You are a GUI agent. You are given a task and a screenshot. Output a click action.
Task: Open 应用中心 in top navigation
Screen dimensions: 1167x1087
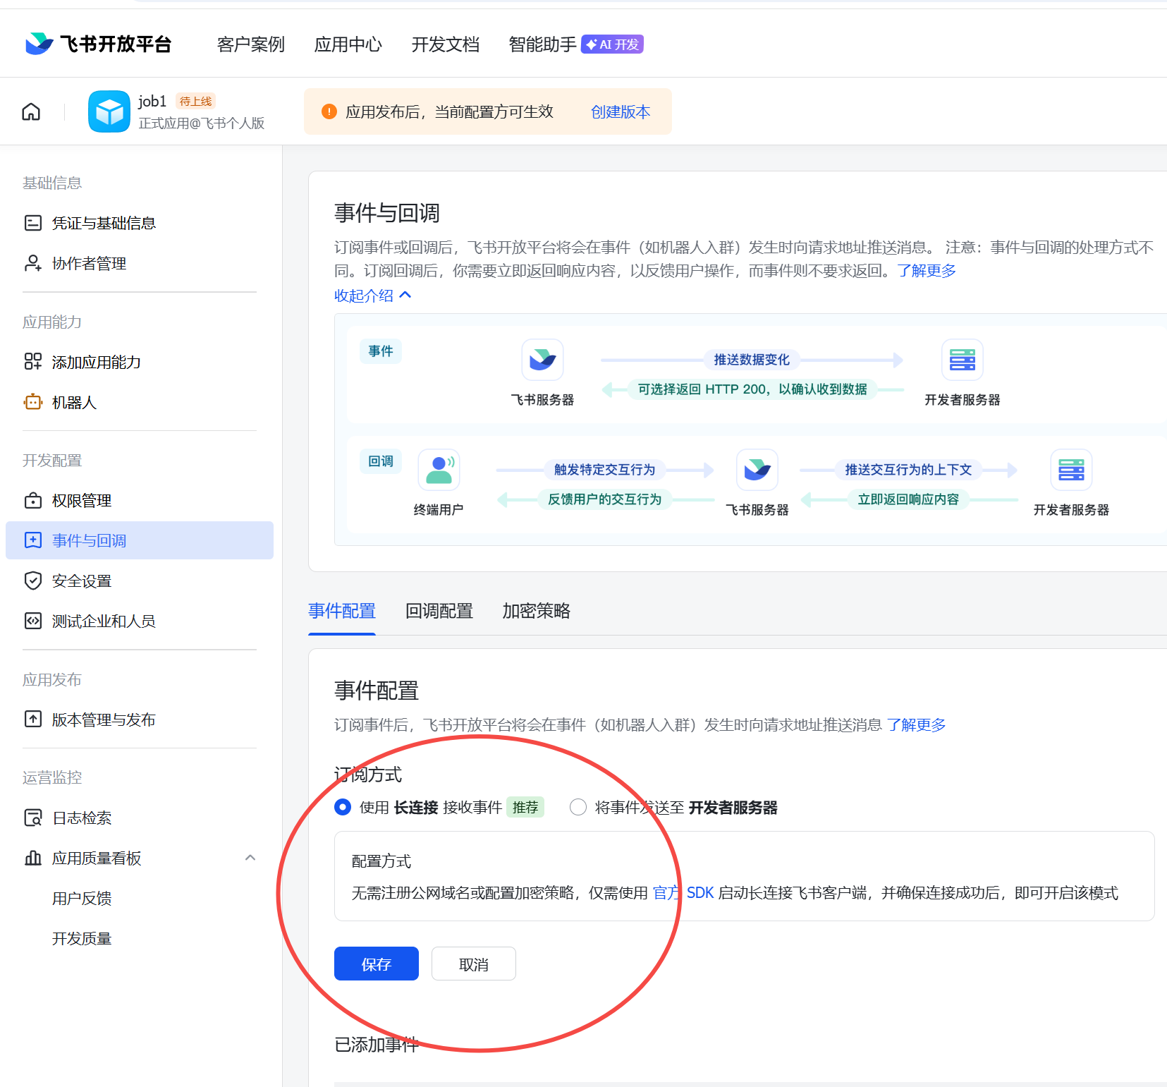pos(348,44)
